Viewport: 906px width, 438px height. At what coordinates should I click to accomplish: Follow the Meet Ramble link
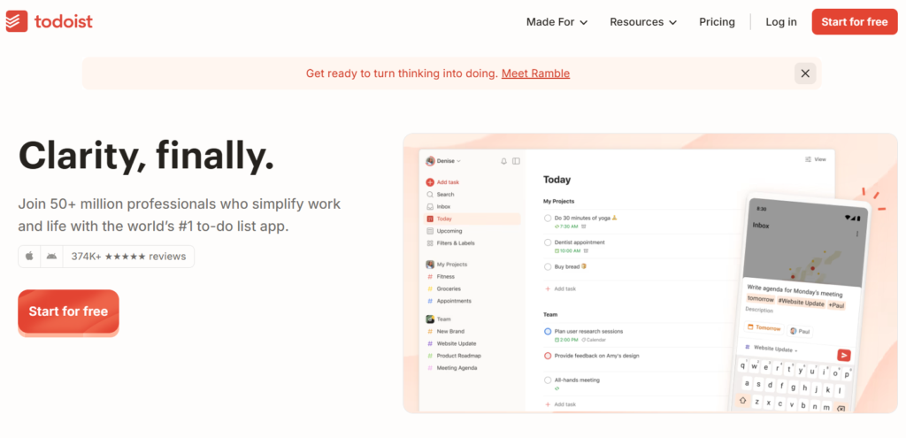coord(535,73)
